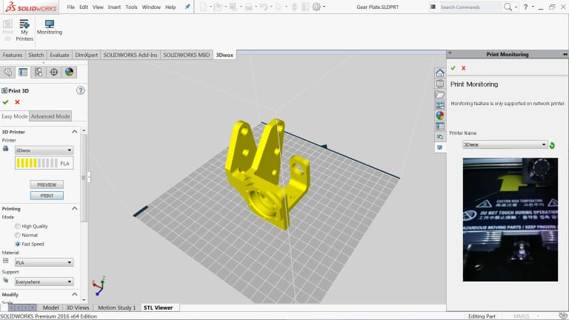
Task: Click the Monitoring toolbar icon
Action: coord(50,27)
